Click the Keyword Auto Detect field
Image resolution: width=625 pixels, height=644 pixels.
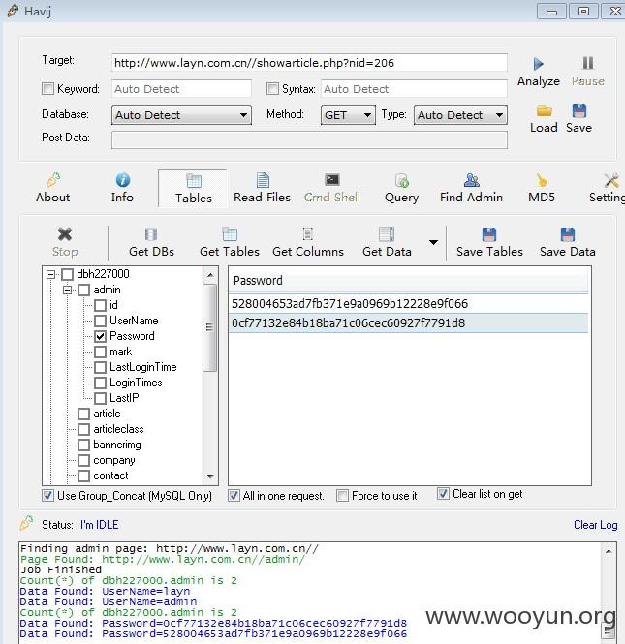coord(181,89)
